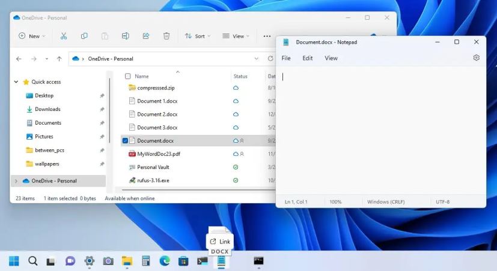Click the Delete trash can icon

(166, 36)
